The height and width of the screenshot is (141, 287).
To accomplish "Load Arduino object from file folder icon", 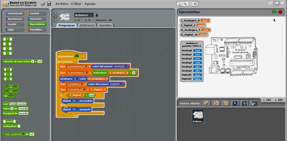I will click(x=254, y=103).
